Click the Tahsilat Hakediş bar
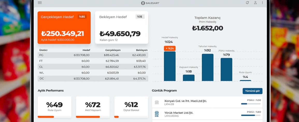299x122 pixels. tap(208, 68)
